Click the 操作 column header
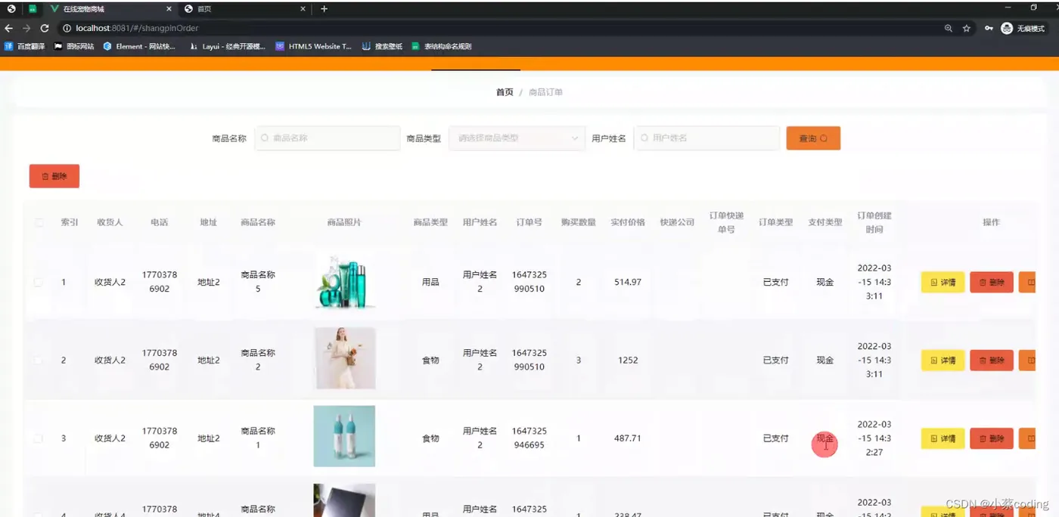Viewport: 1059px width, 517px height. click(x=991, y=222)
